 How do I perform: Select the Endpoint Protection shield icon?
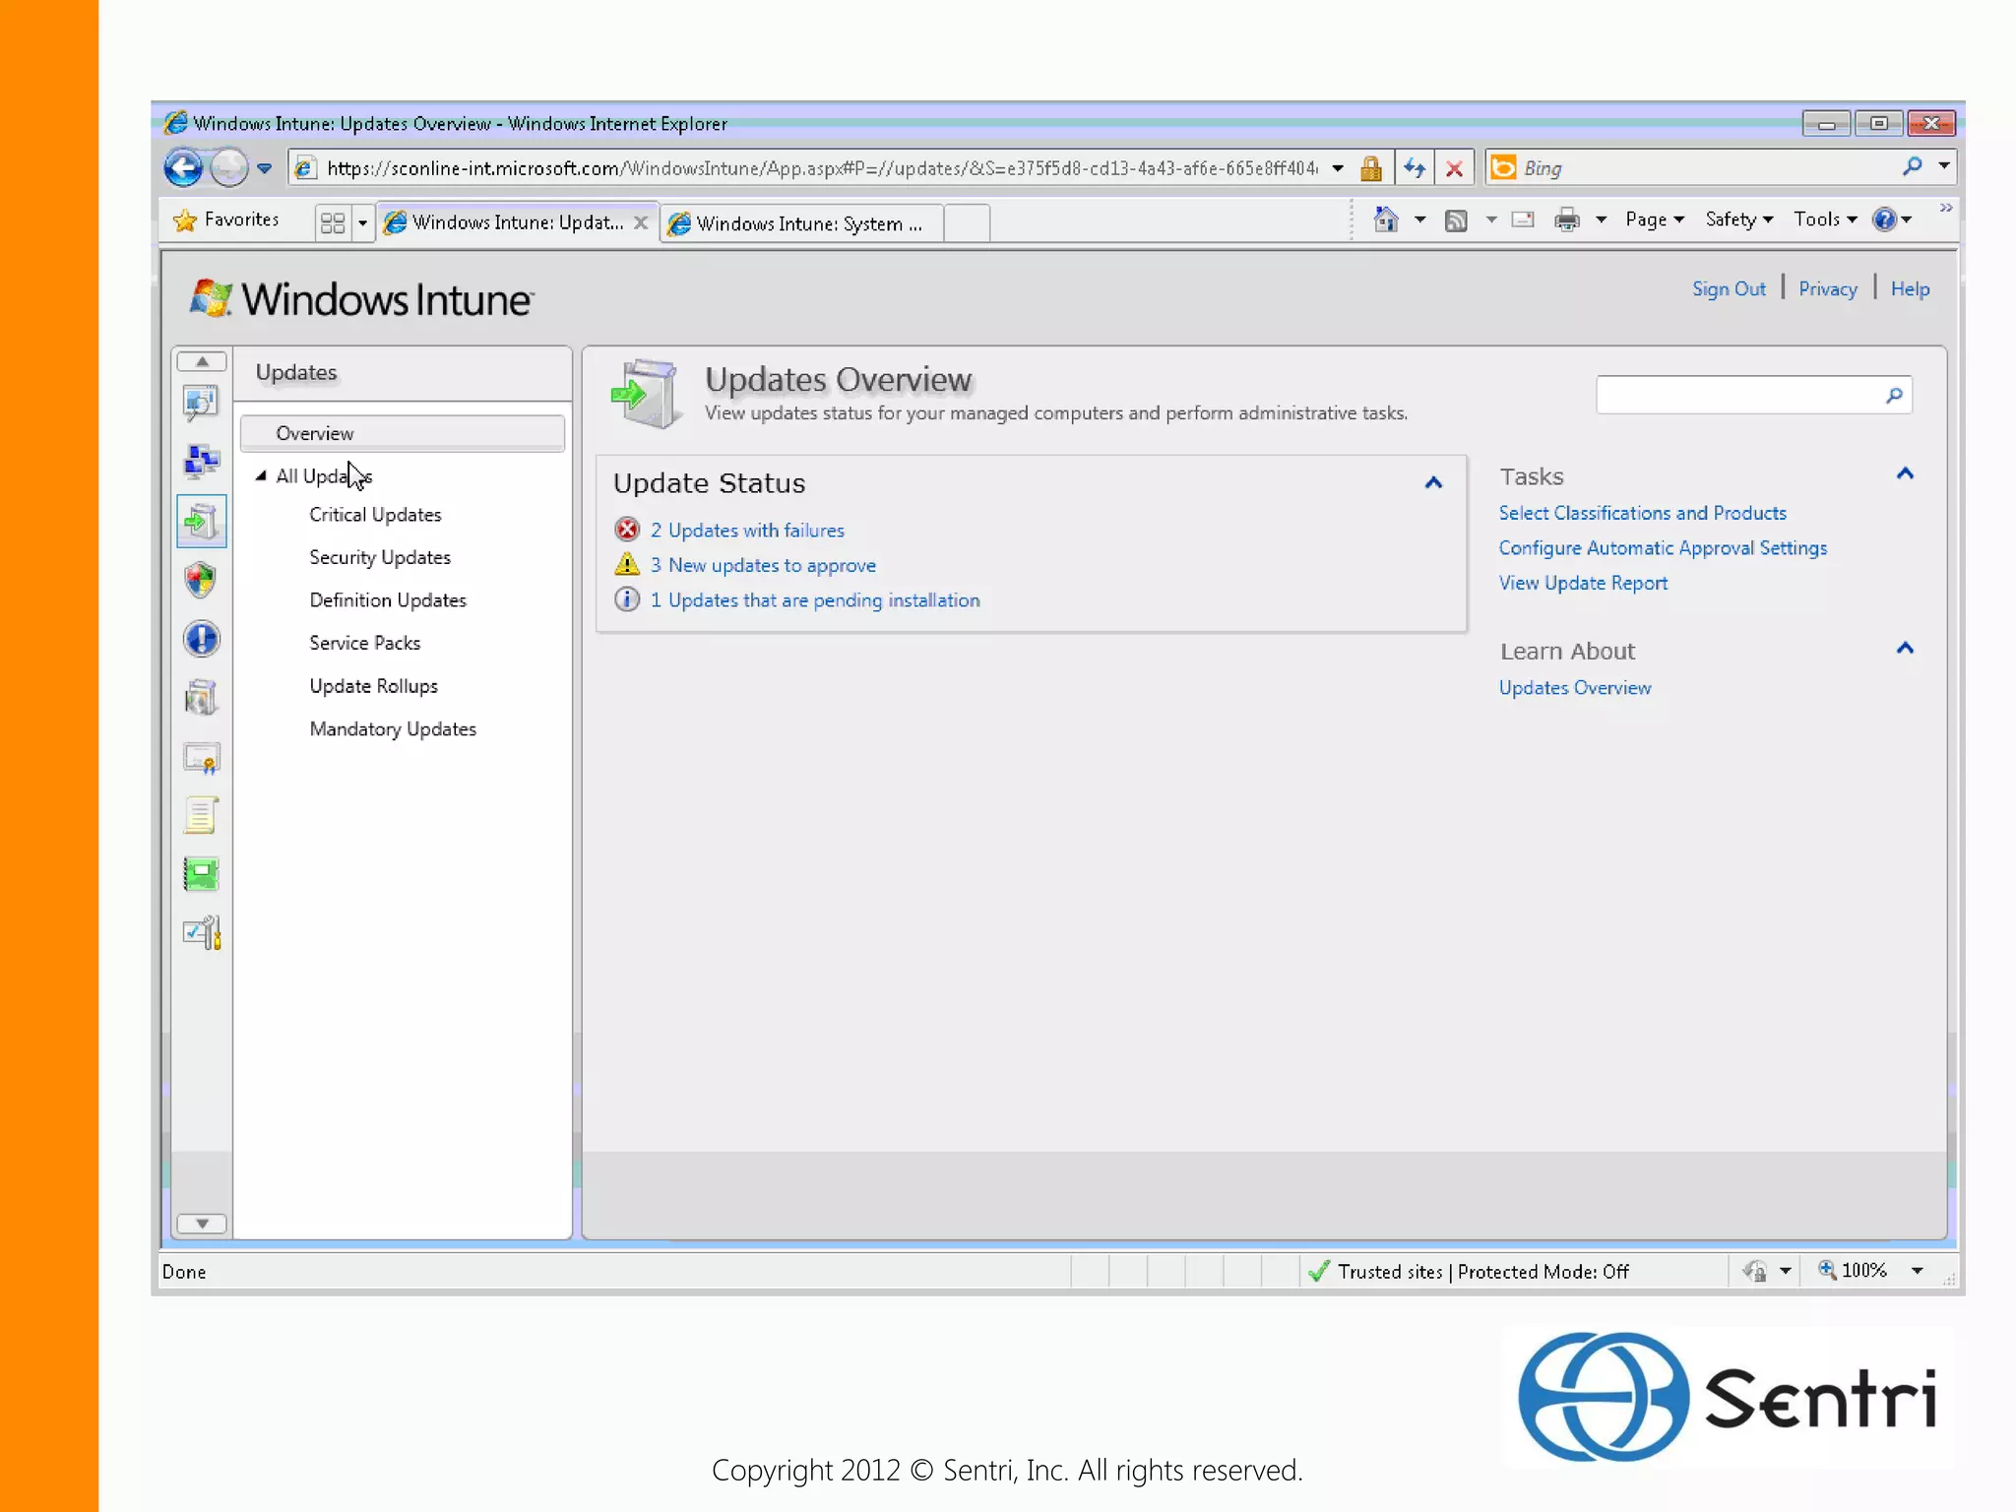click(x=201, y=580)
